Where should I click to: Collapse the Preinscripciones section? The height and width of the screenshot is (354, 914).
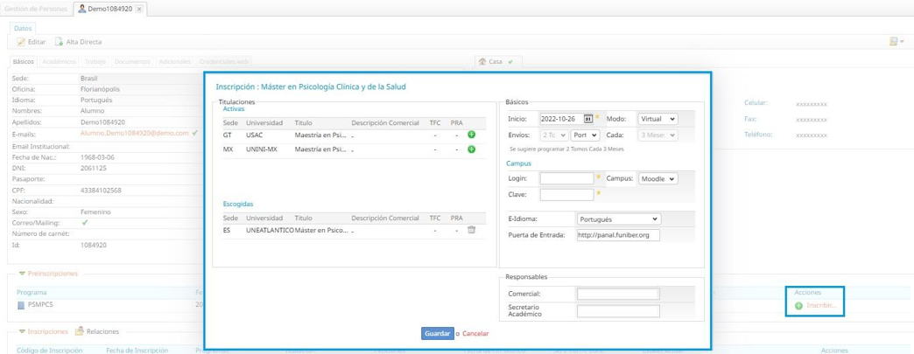[x=22, y=274]
